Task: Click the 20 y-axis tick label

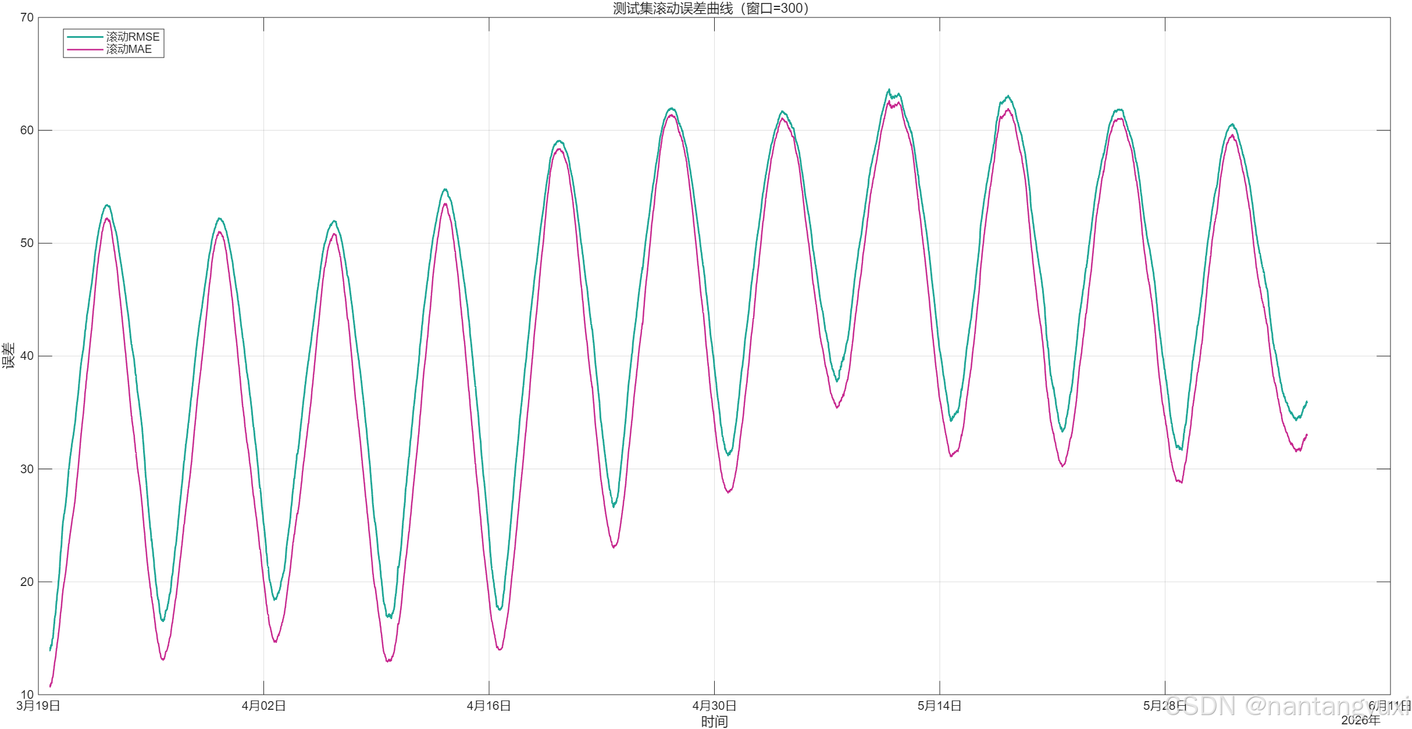Action: tap(27, 581)
